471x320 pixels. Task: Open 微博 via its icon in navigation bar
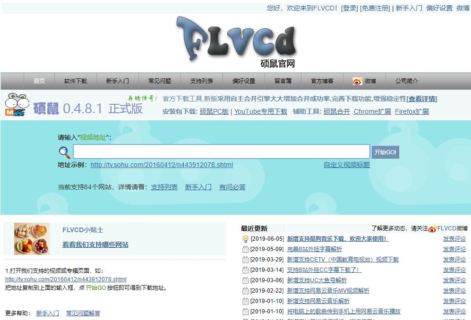coord(358,81)
